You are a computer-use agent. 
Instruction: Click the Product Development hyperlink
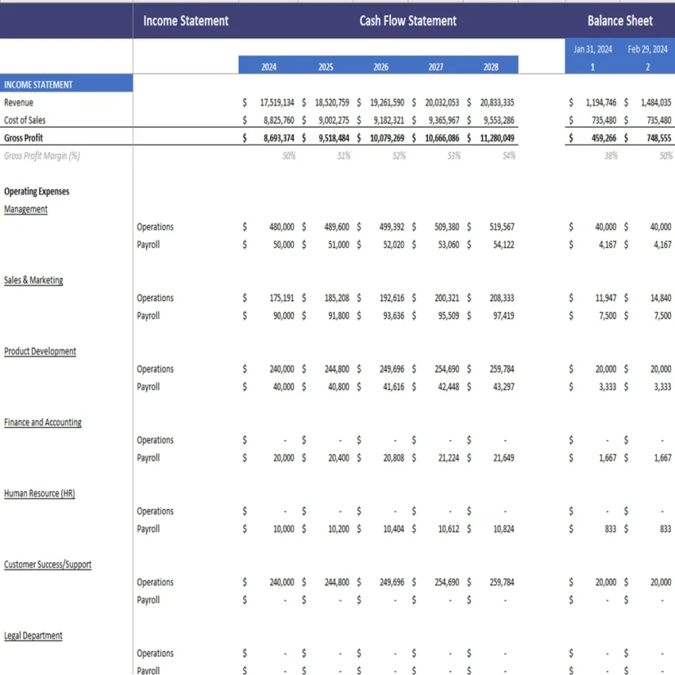pyautogui.click(x=40, y=350)
